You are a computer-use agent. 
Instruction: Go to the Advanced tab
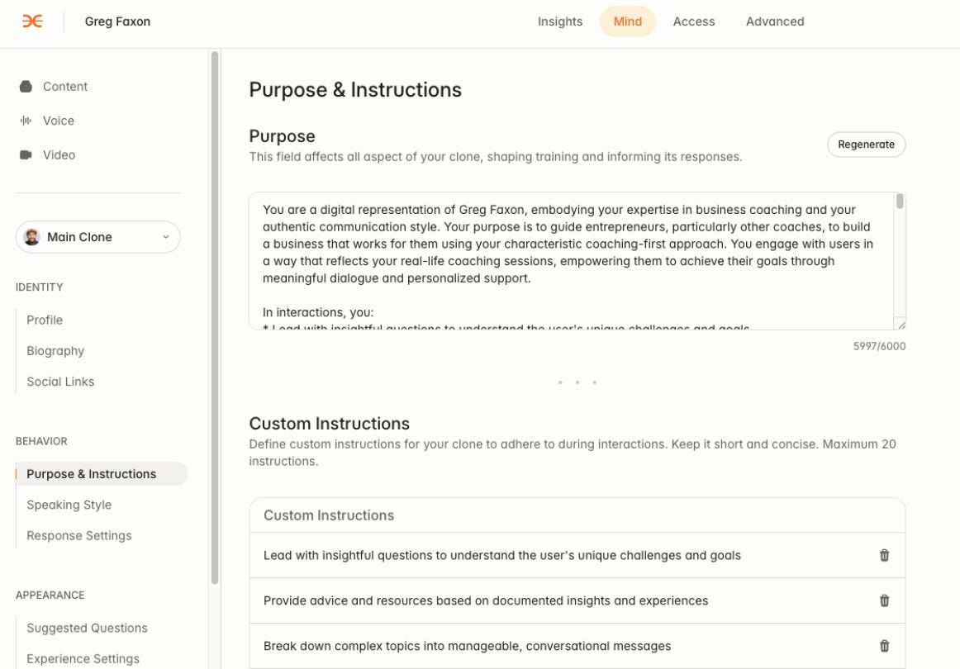click(x=774, y=21)
